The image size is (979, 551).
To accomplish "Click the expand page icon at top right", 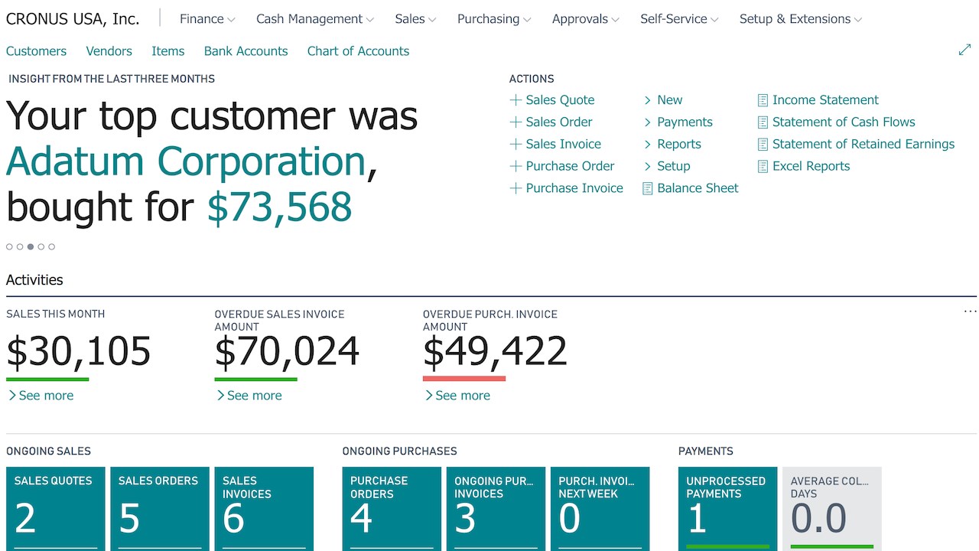I will click(964, 51).
